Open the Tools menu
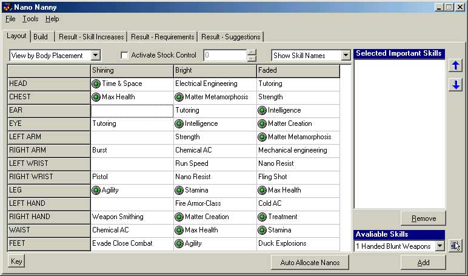The image size is (468, 276). point(30,19)
